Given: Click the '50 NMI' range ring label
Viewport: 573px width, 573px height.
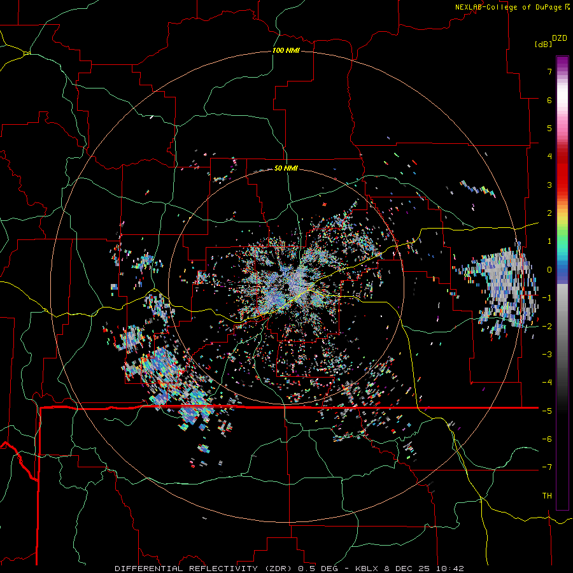Looking at the screenshot, I should pos(286,168).
